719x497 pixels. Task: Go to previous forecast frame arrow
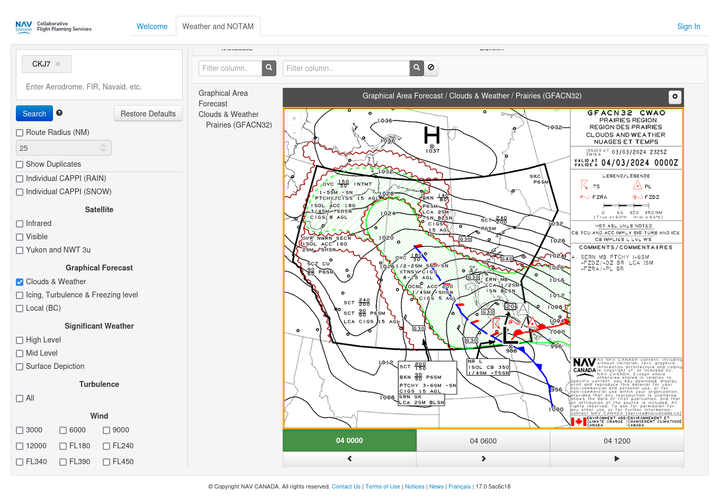tap(349, 459)
